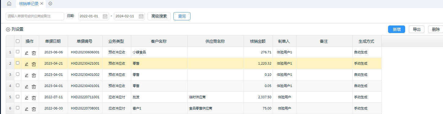Viewport: 443px width, 114px height.
Task: Toggle the select-all header checkbox
Action: pyautogui.click(x=18, y=41)
